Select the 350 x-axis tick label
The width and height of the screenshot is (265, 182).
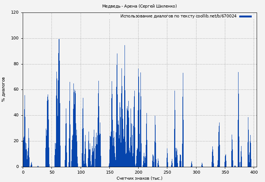click(x=225, y=172)
